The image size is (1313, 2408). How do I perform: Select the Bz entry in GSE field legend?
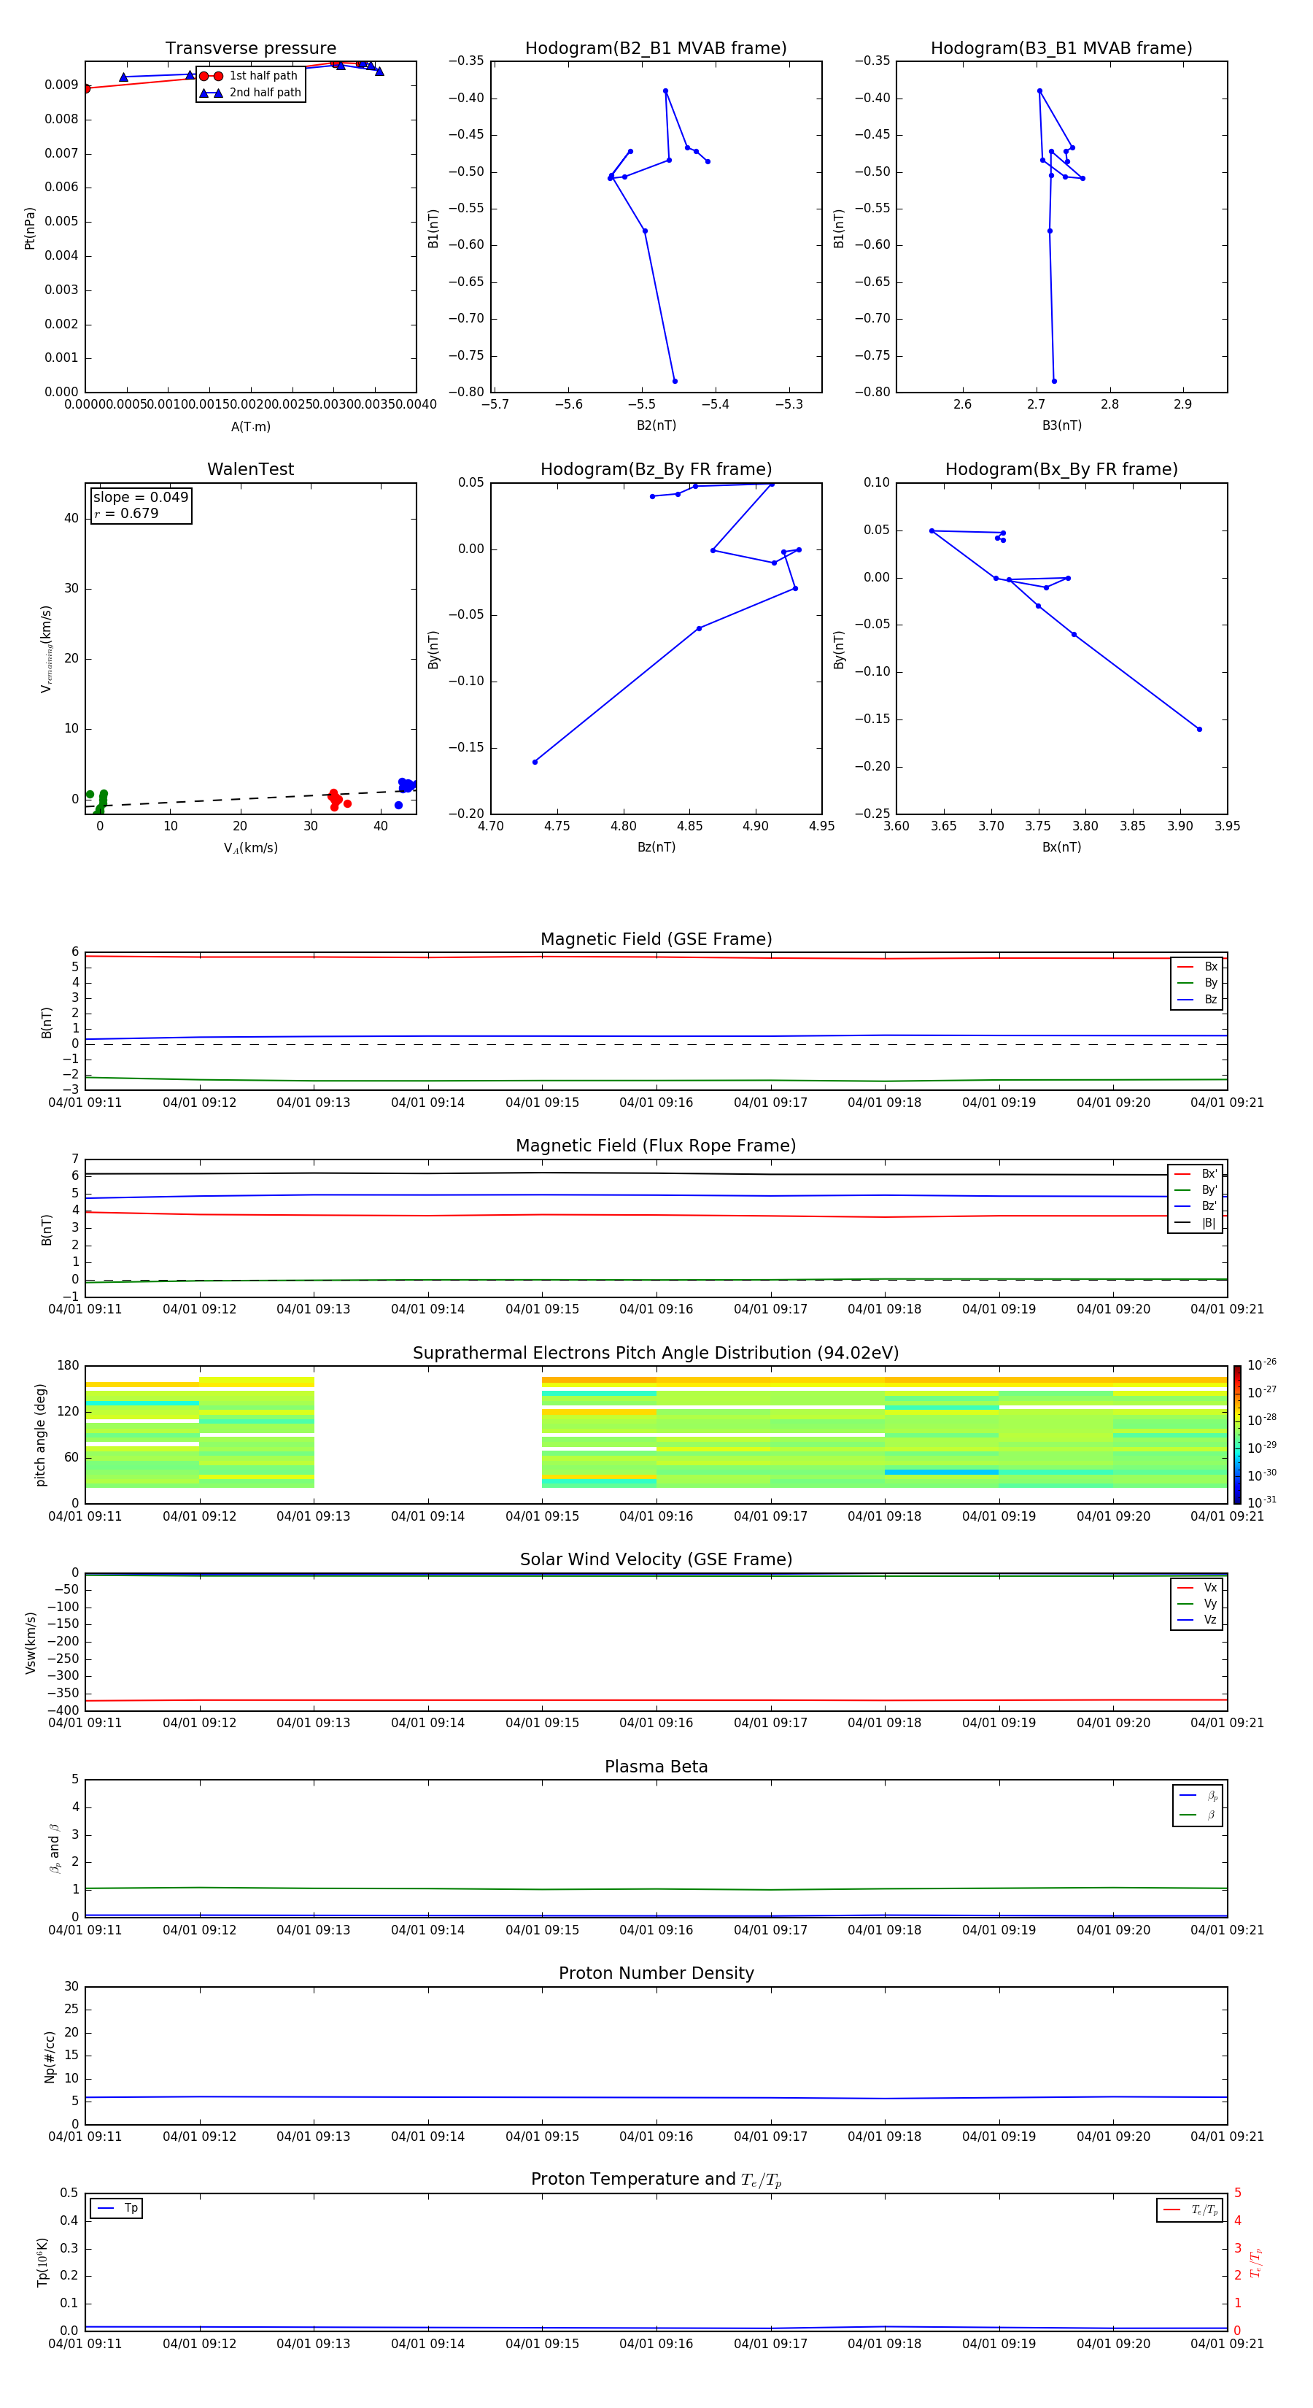tap(1198, 999)
